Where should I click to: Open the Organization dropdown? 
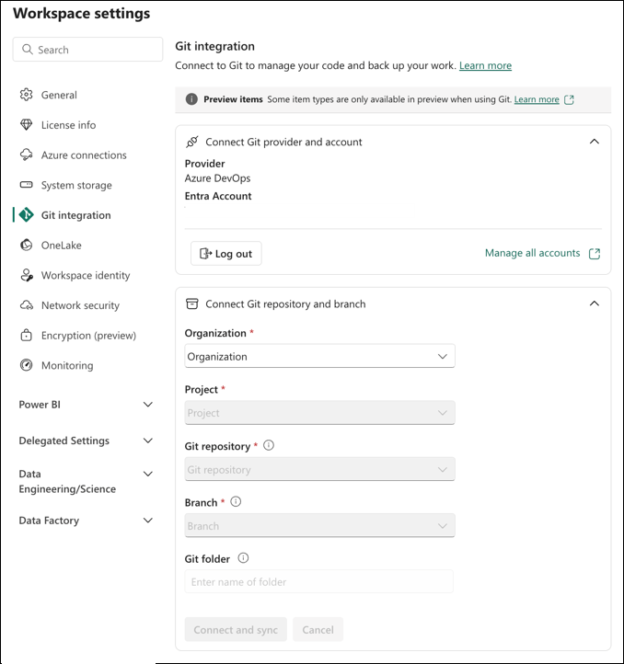point(319,356)
